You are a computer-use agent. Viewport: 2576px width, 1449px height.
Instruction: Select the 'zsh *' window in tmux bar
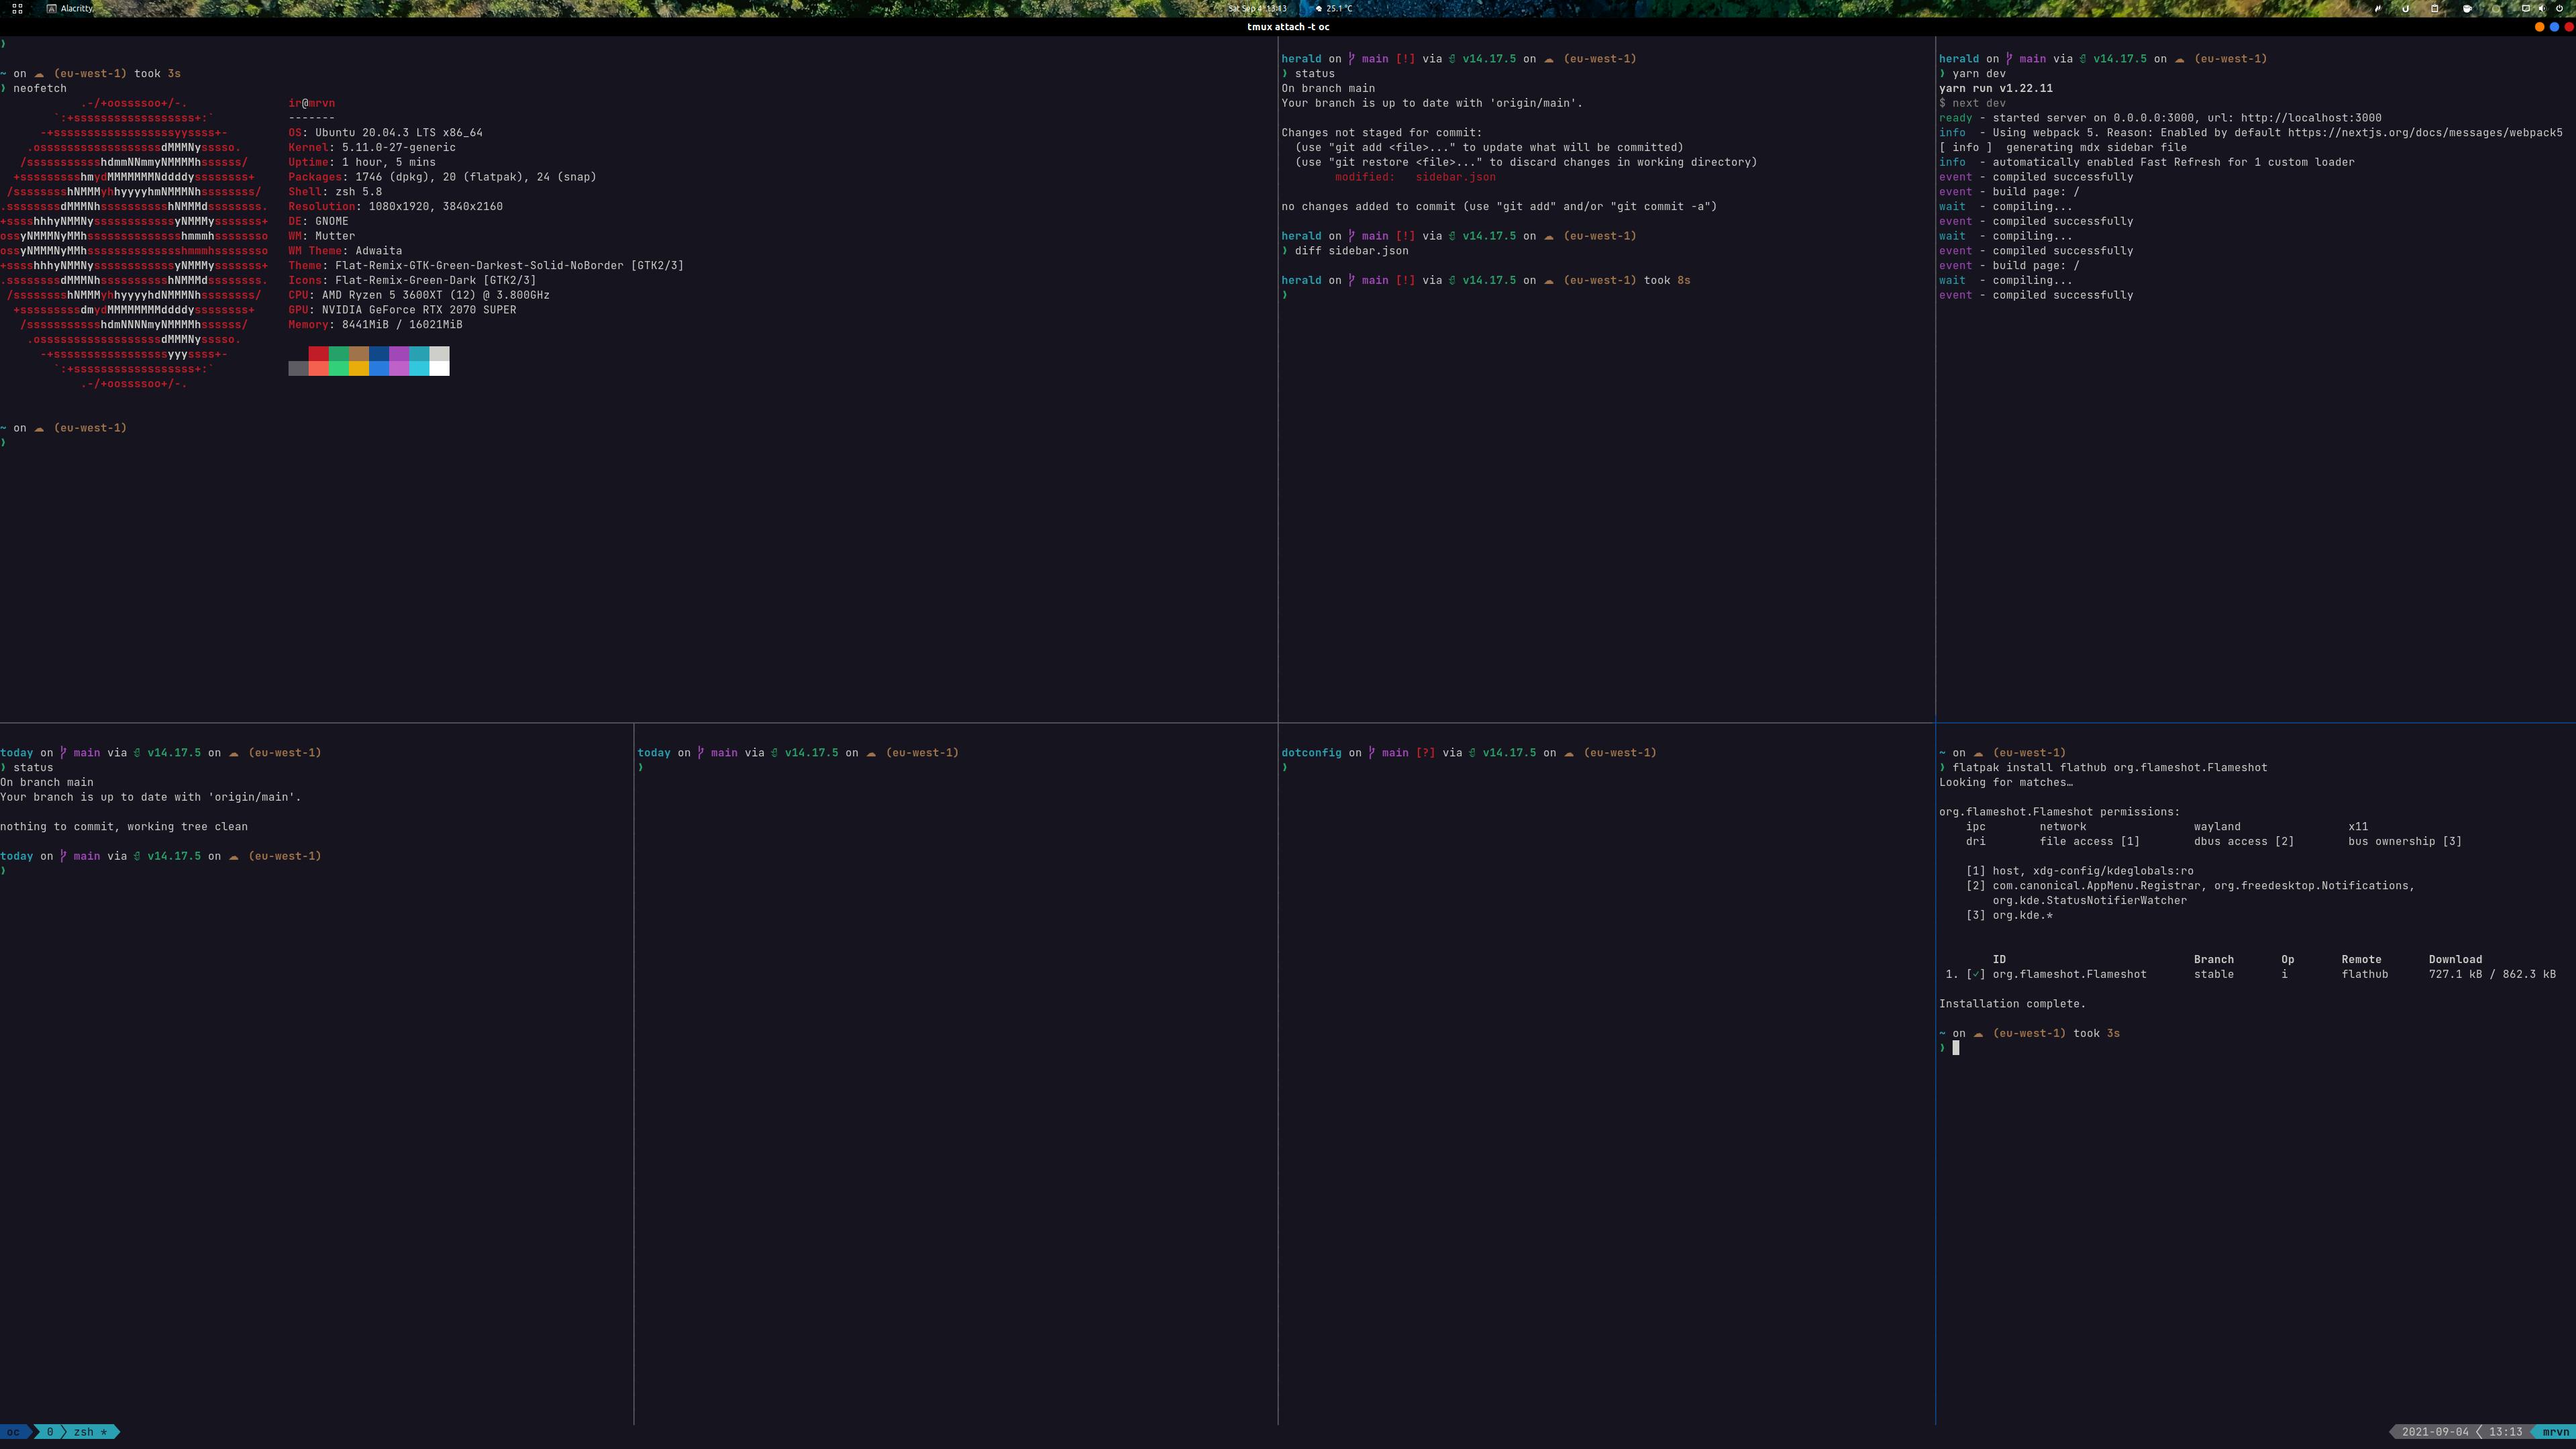(x=90, y=1432)
